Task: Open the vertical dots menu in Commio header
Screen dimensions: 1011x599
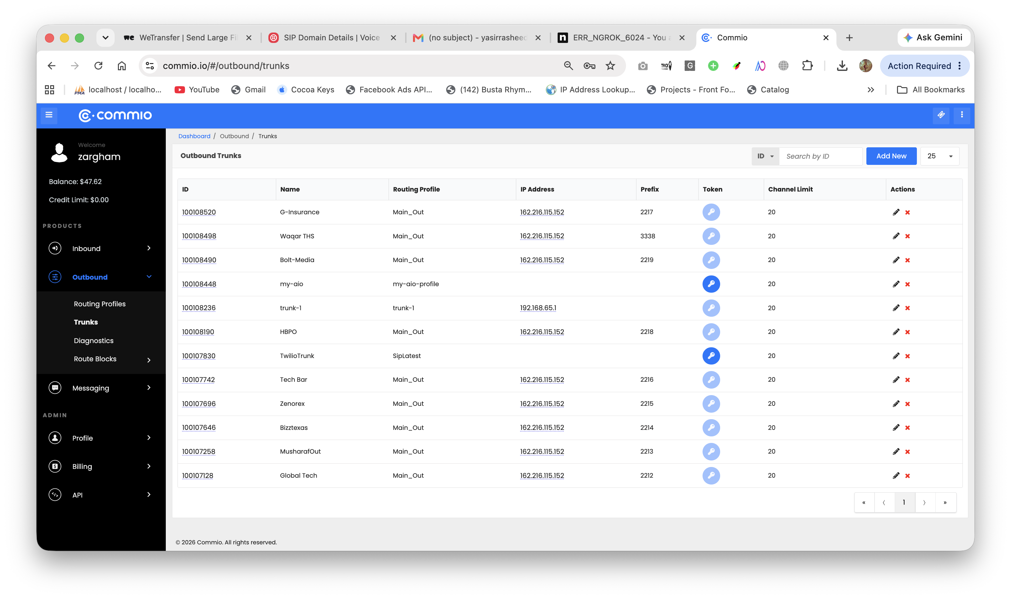Action: point(962,115)
